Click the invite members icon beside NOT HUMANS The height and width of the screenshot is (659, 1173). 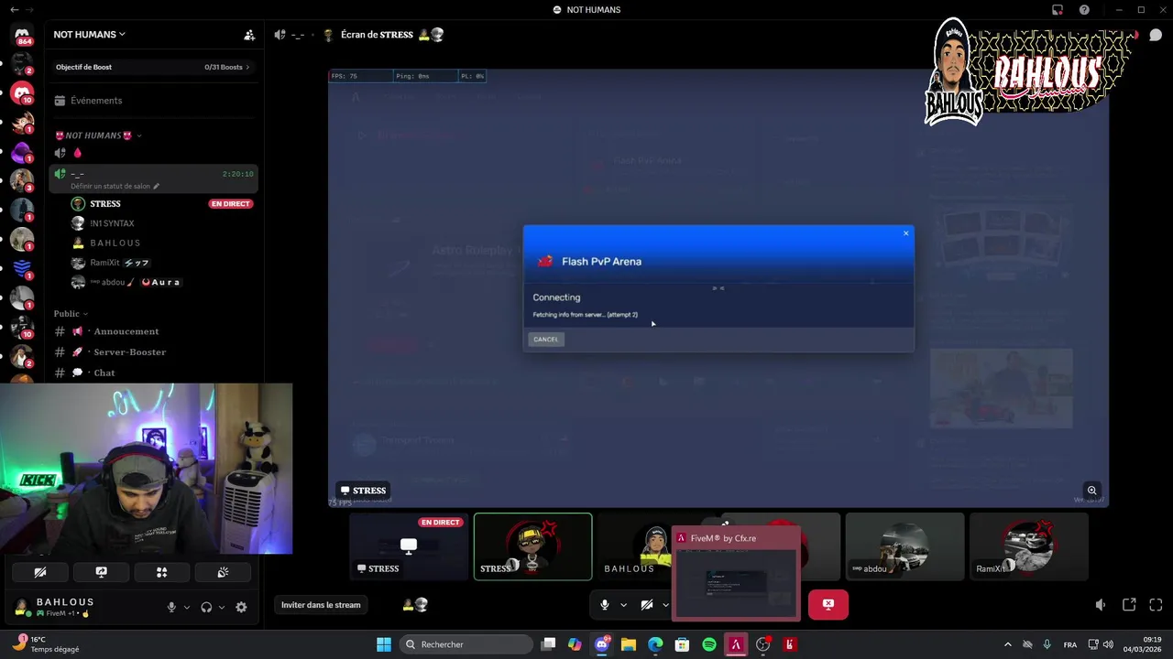tap(249, 35)
